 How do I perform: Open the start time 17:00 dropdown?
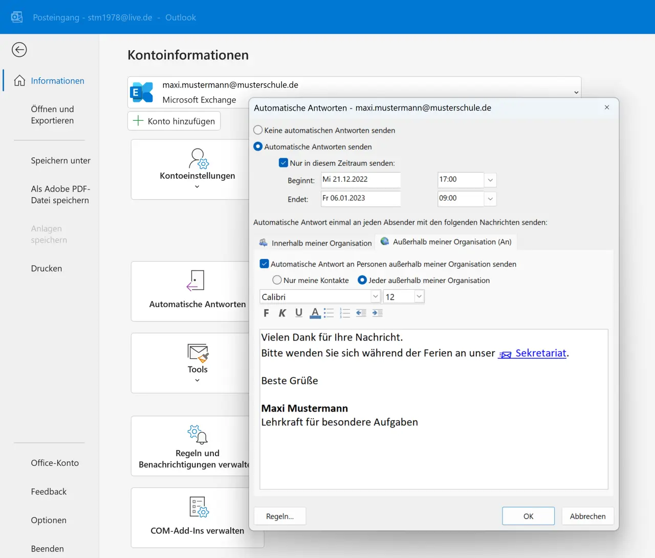(490, 180)
